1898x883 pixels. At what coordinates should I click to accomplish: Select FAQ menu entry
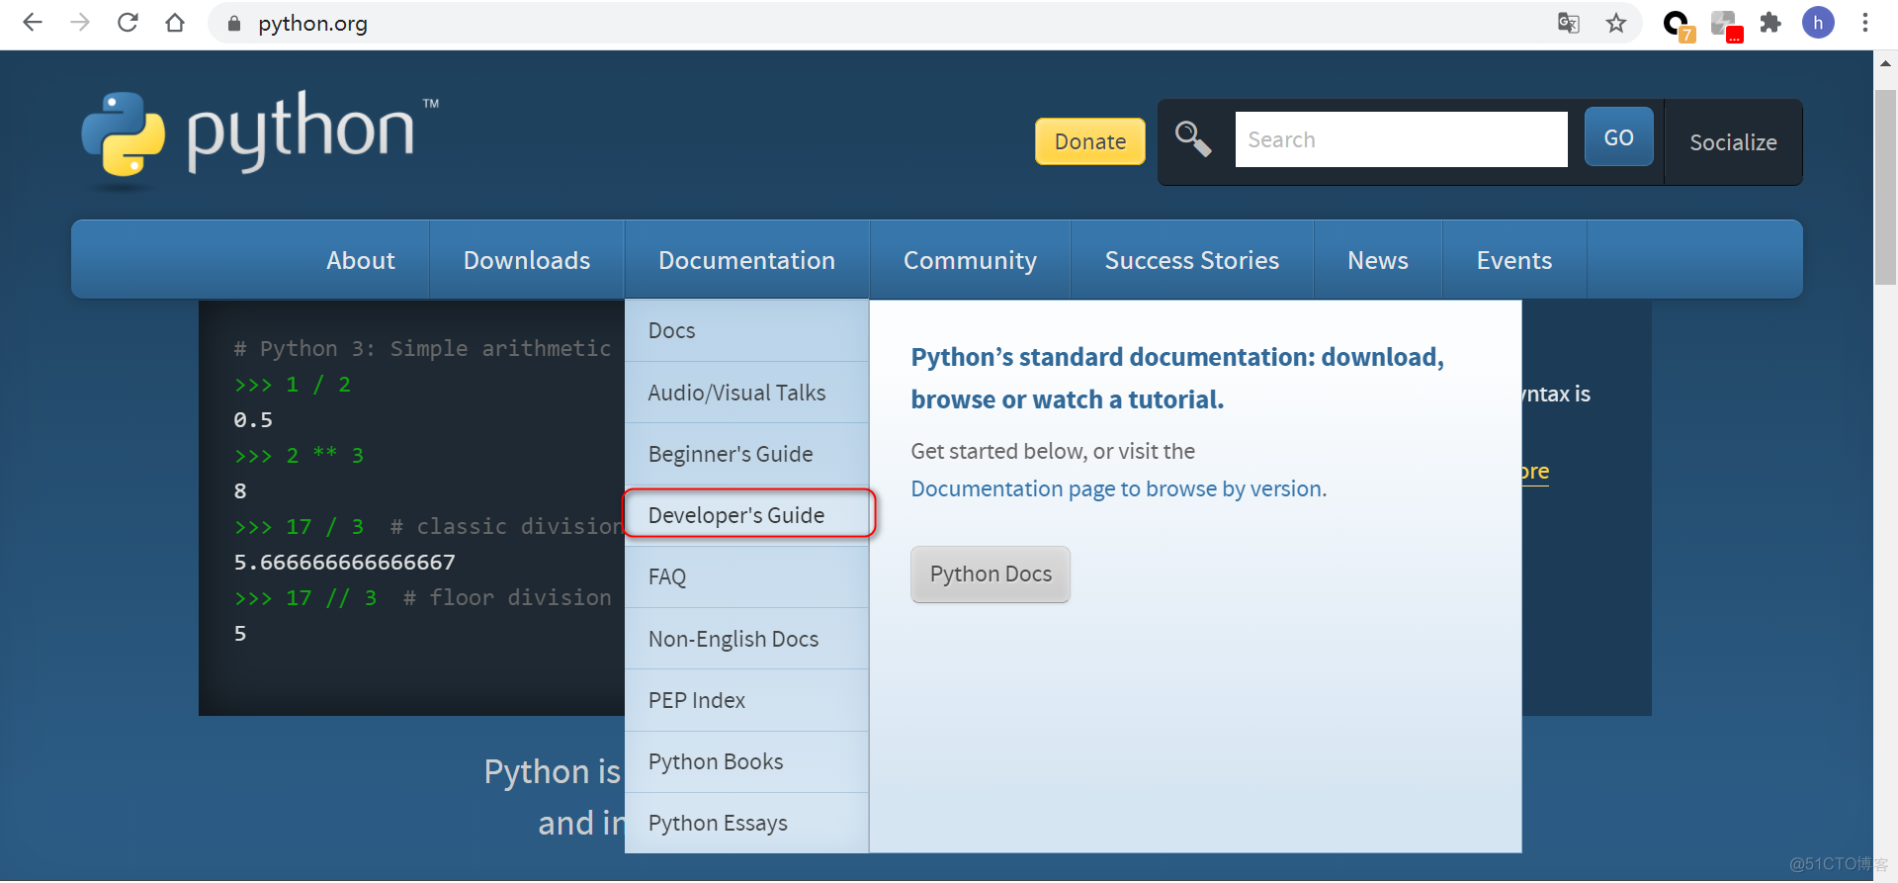(x=746, y=576)
